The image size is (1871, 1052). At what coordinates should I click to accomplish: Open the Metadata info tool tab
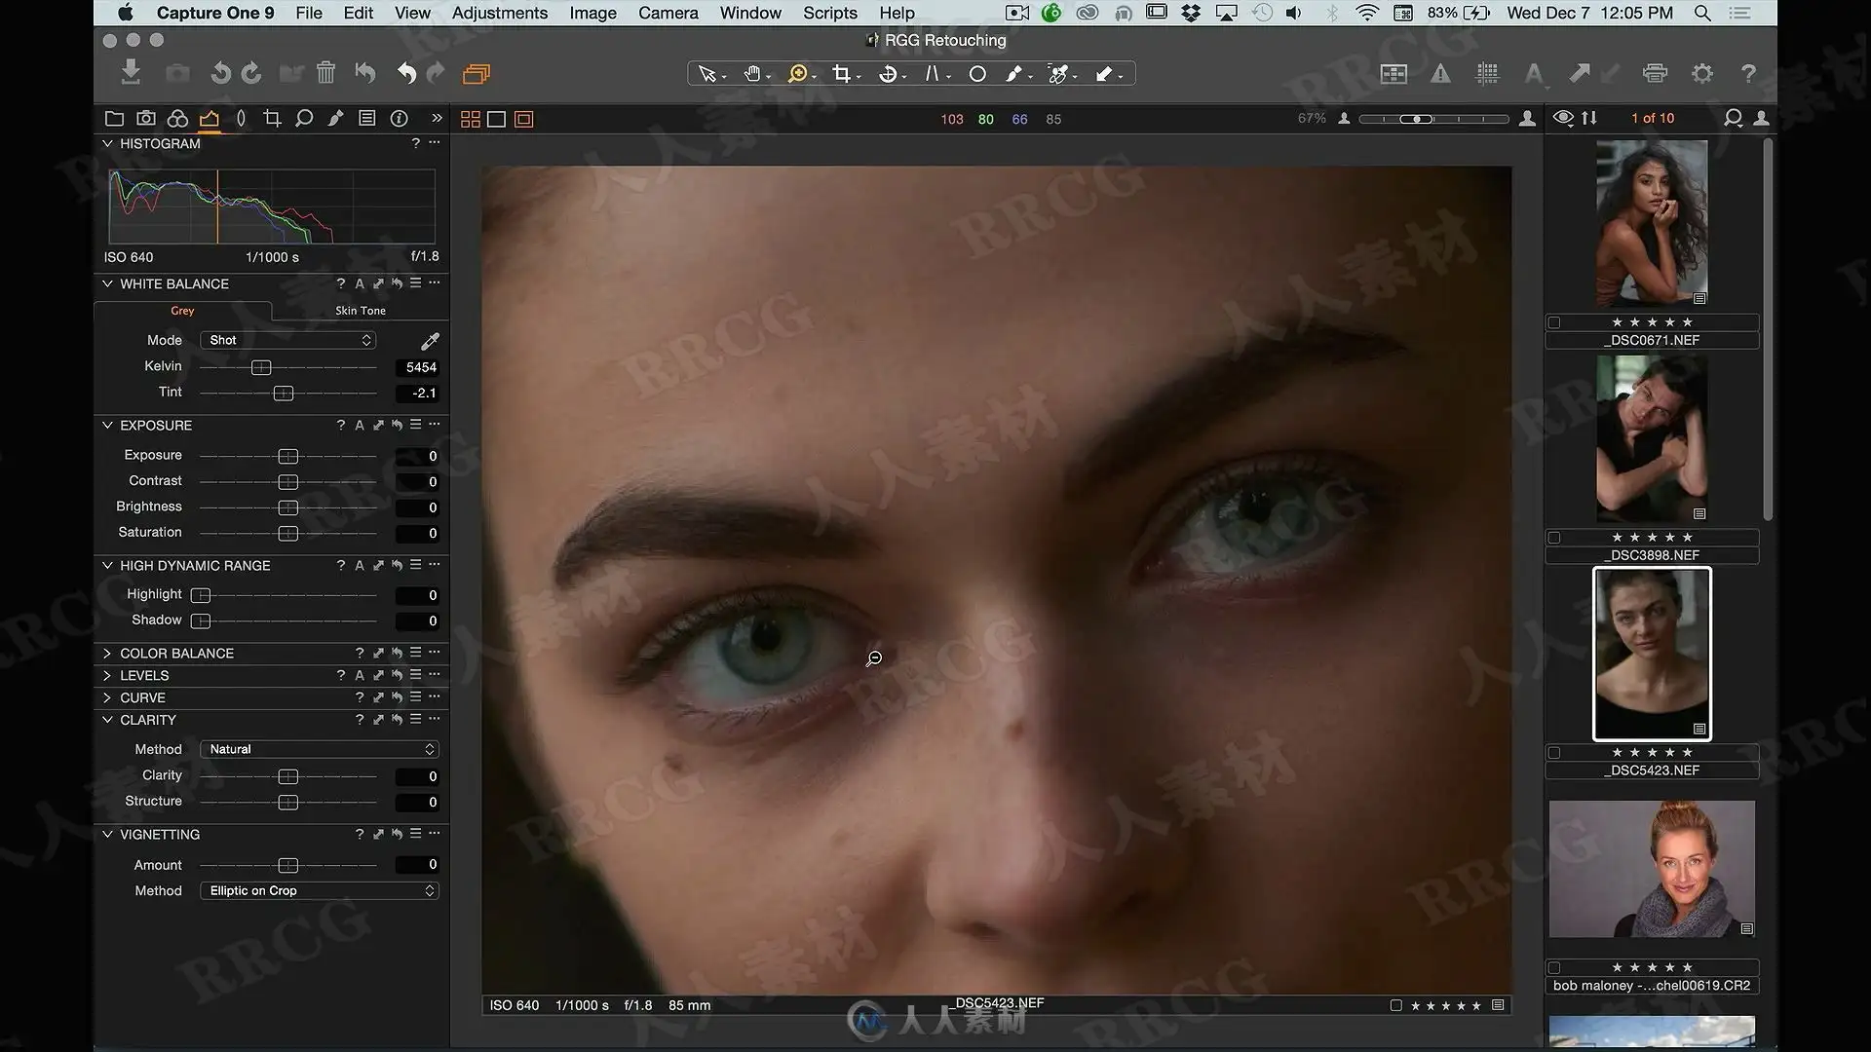400,119
